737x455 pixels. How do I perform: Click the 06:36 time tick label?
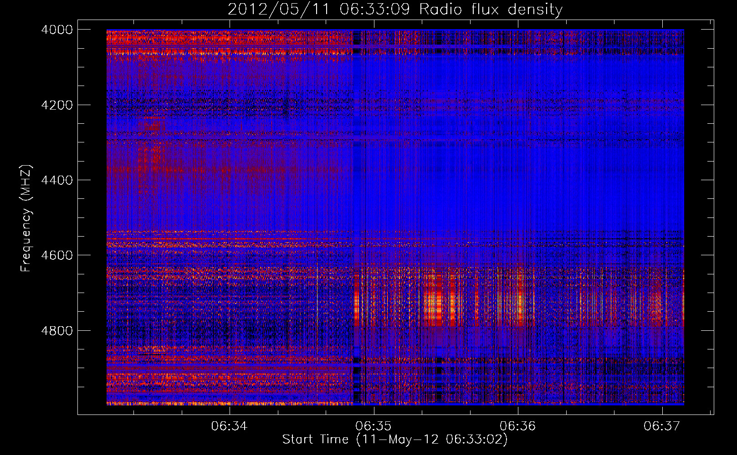pos(517,426)
